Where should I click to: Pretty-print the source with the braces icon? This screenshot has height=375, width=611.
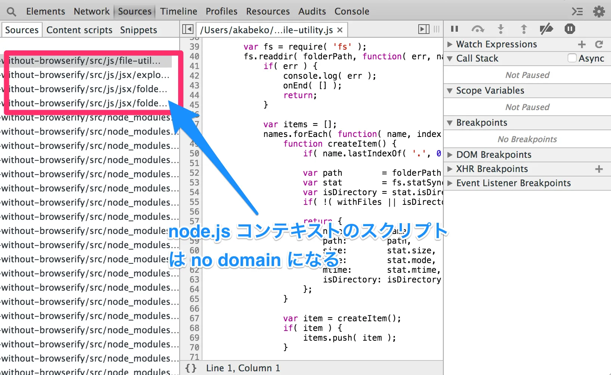tap(191, 368)
